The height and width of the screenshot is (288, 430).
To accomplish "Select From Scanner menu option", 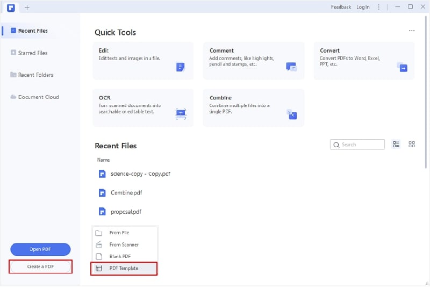I will (124, 244).
